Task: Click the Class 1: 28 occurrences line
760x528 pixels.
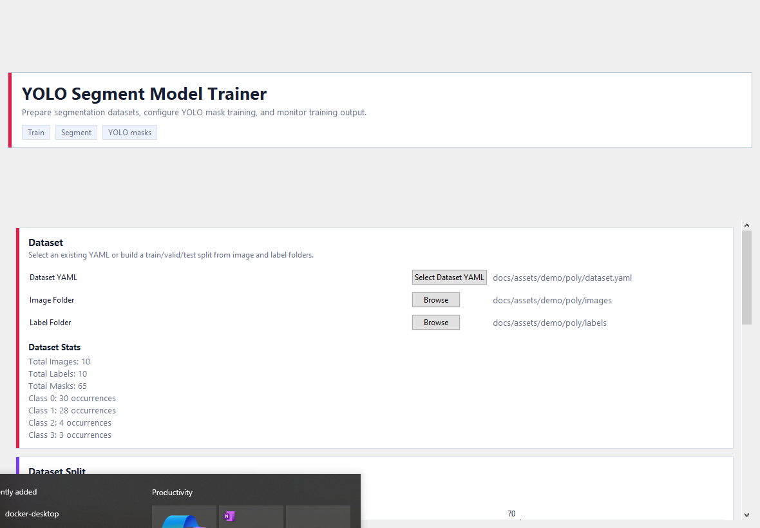Action: [72, 410]
